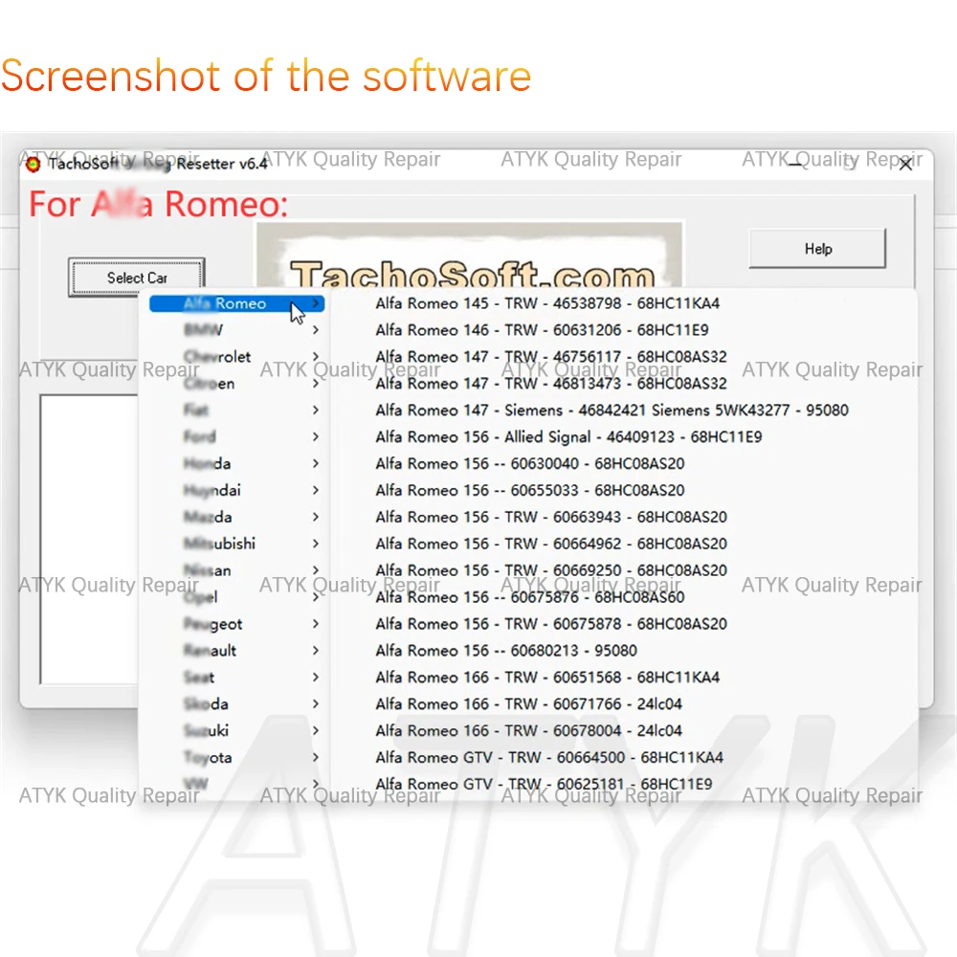Open the Help button
The height and width of the screenshot is (957, 957).
click(817, 249)
